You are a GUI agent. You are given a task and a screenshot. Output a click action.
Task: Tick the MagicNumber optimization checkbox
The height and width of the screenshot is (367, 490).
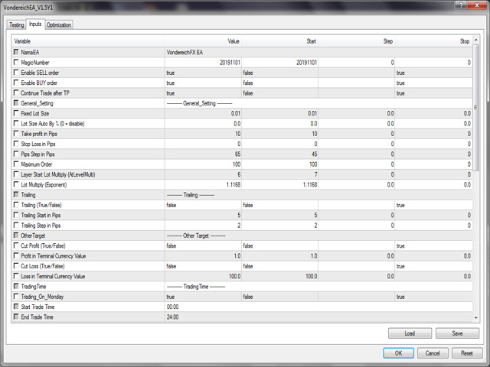[x=16, y=62]
